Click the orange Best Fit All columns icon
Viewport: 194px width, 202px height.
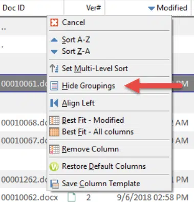click(x=54, y=132)
